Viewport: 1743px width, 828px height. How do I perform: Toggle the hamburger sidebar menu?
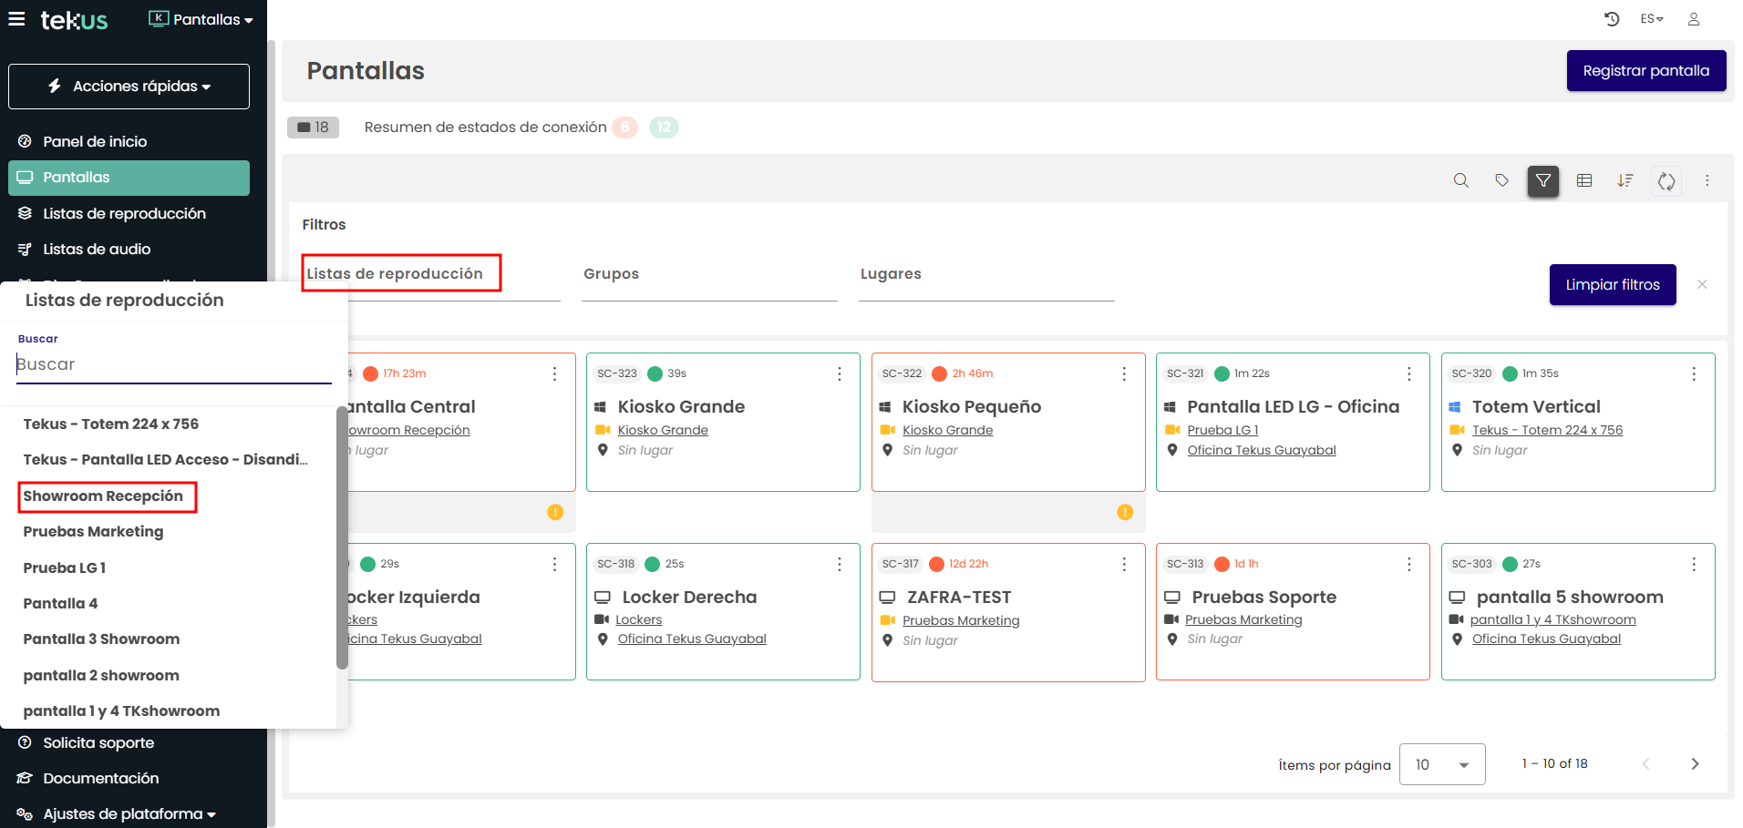(16, 19)
